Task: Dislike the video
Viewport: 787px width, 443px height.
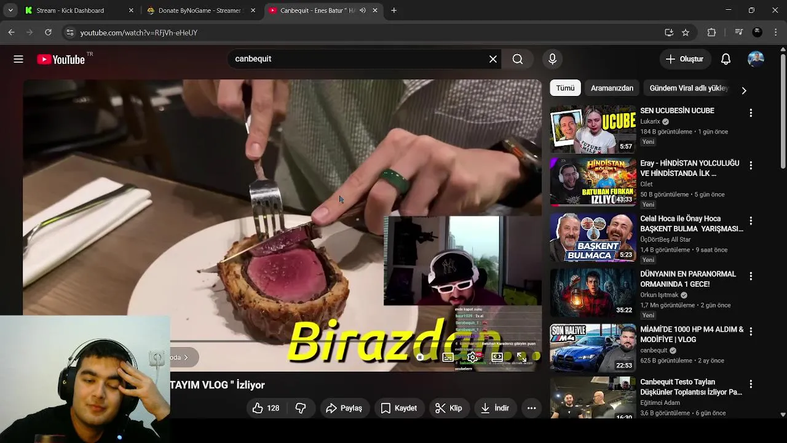Action: click(x=301, y=408)
